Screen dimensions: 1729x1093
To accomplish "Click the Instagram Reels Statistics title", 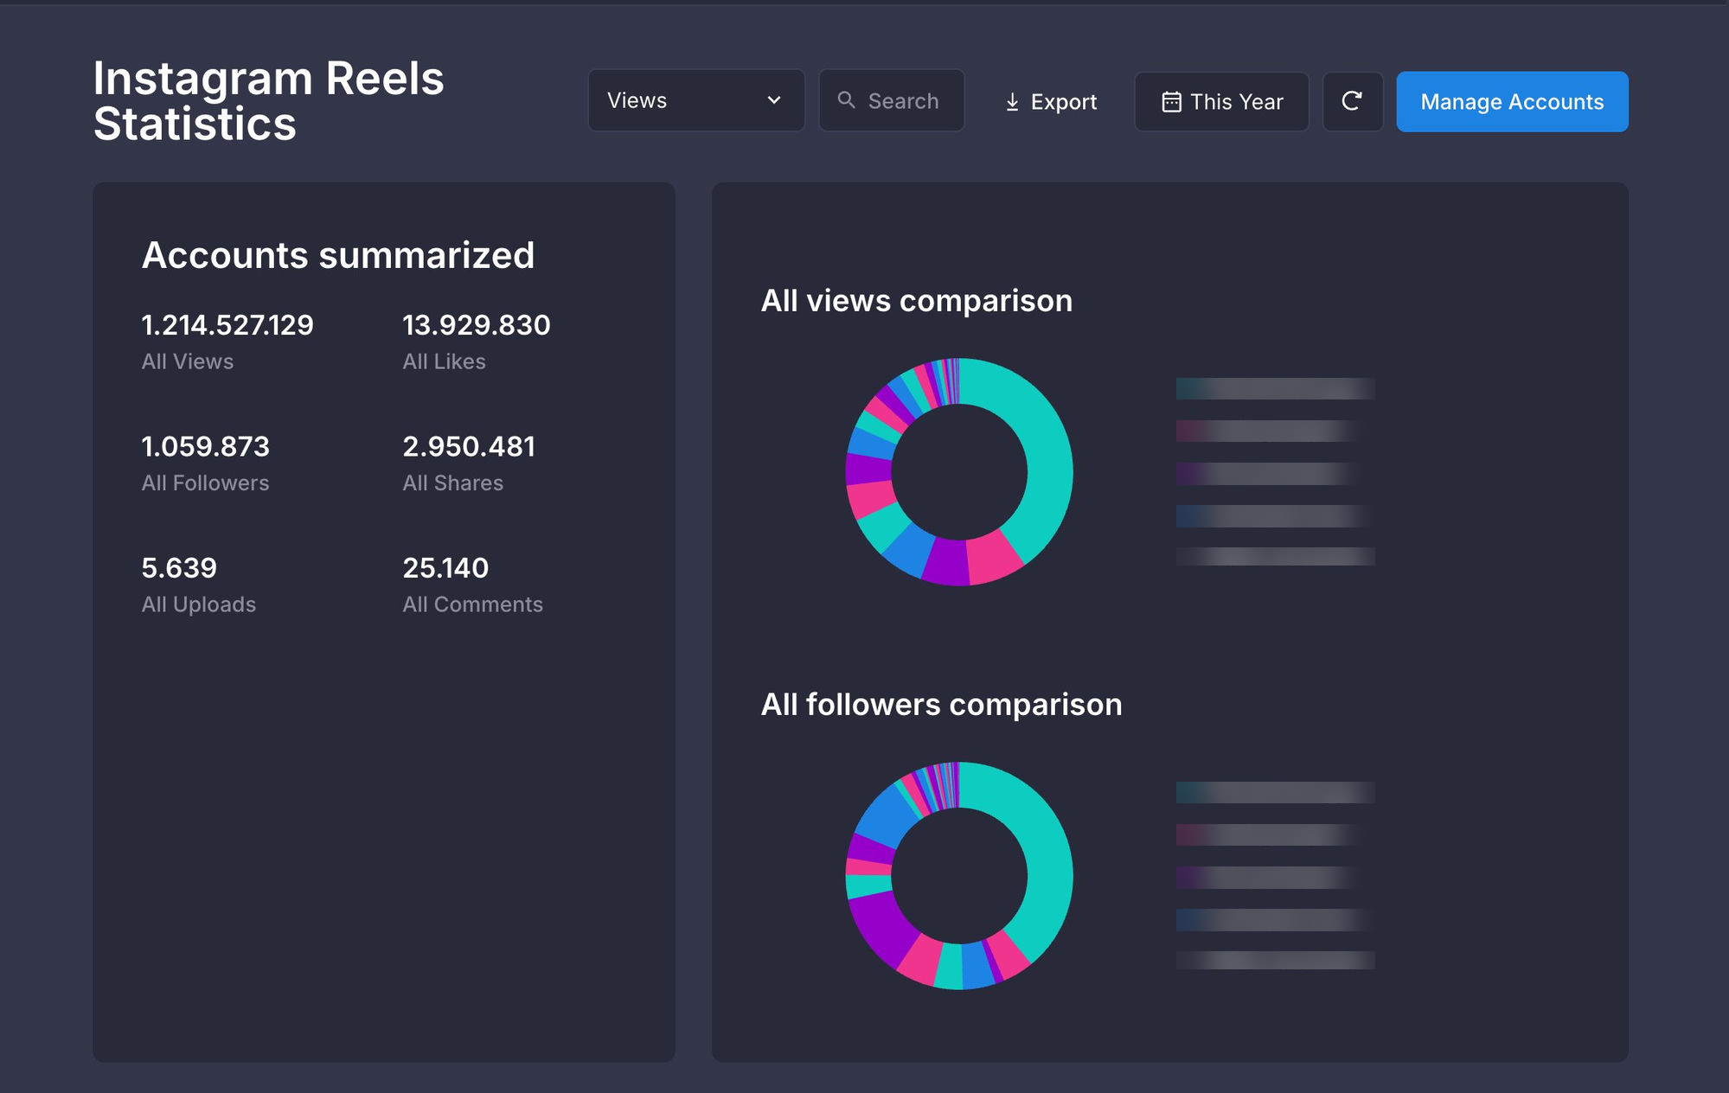I will (268, 100).
